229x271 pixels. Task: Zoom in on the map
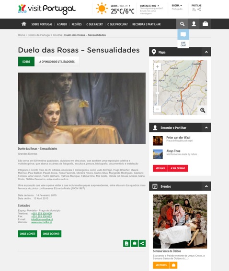click(157, 67)
